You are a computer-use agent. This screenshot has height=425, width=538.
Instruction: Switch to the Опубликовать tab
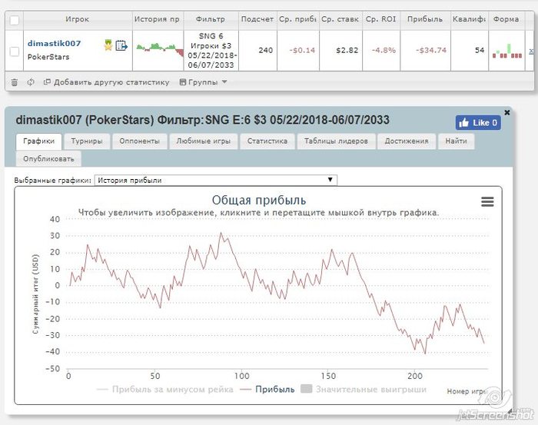(48, 159)
